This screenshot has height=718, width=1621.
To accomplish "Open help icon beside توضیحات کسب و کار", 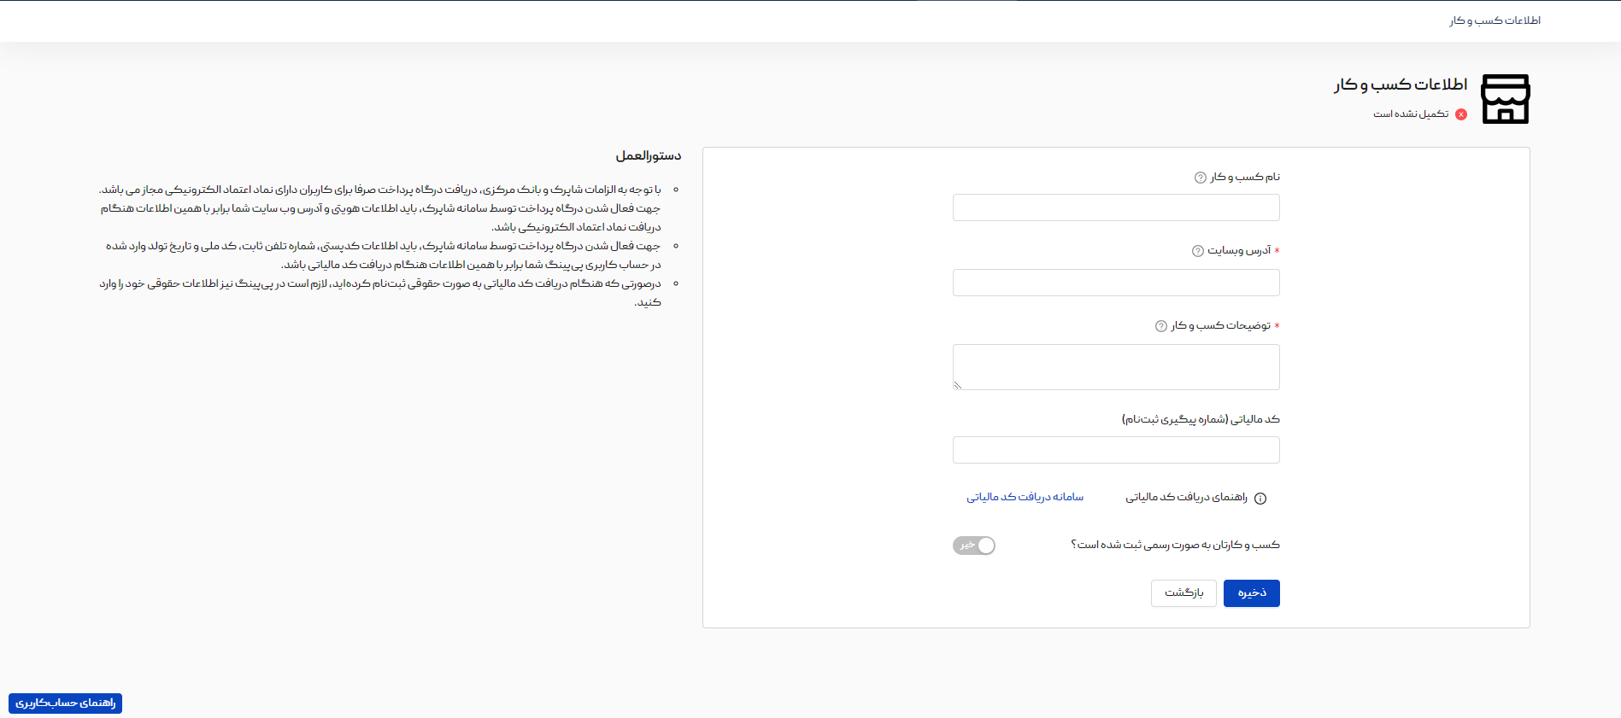I will point(1160,326).
